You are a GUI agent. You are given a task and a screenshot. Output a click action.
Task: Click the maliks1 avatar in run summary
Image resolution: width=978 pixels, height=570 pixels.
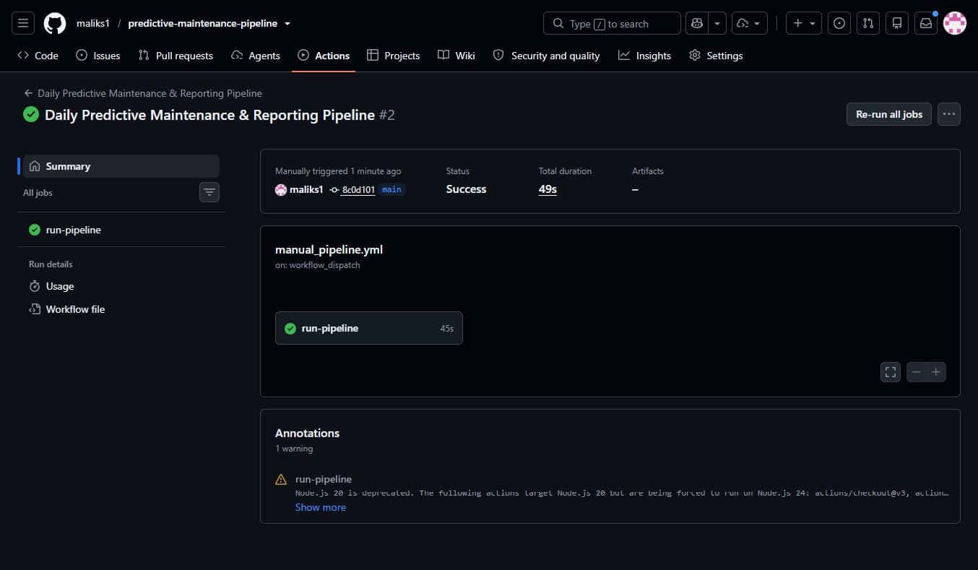coord(281,190)
